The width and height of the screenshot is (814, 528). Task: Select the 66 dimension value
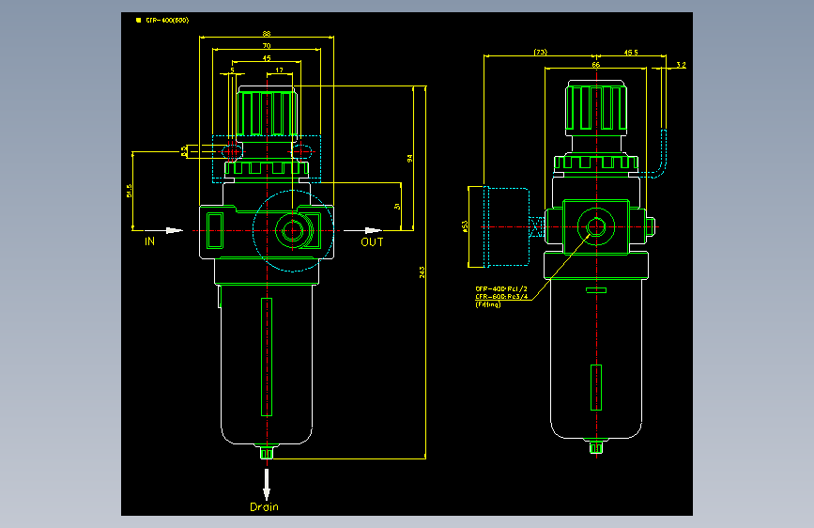click(x=595, y=65)
